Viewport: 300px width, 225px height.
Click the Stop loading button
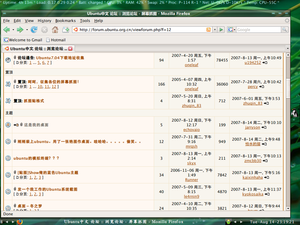tap(45, 30)
